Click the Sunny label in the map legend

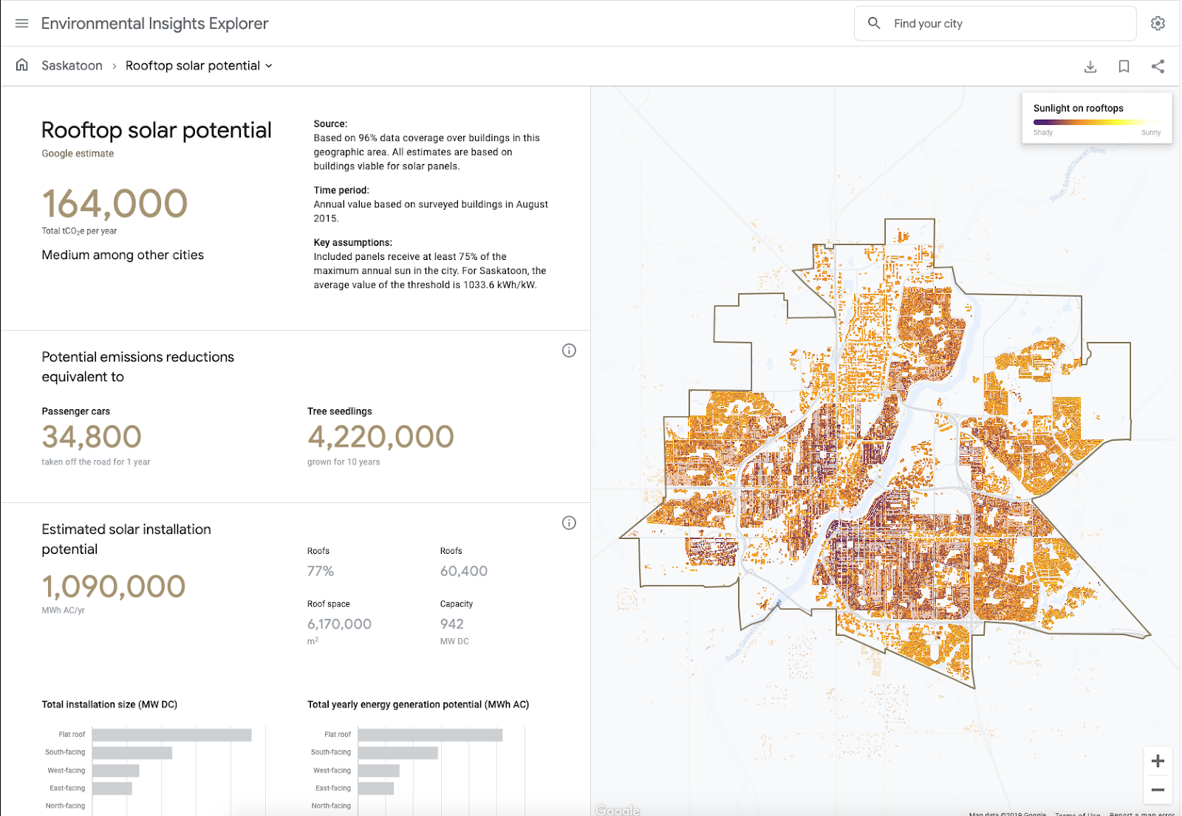tap(1151, 133)
